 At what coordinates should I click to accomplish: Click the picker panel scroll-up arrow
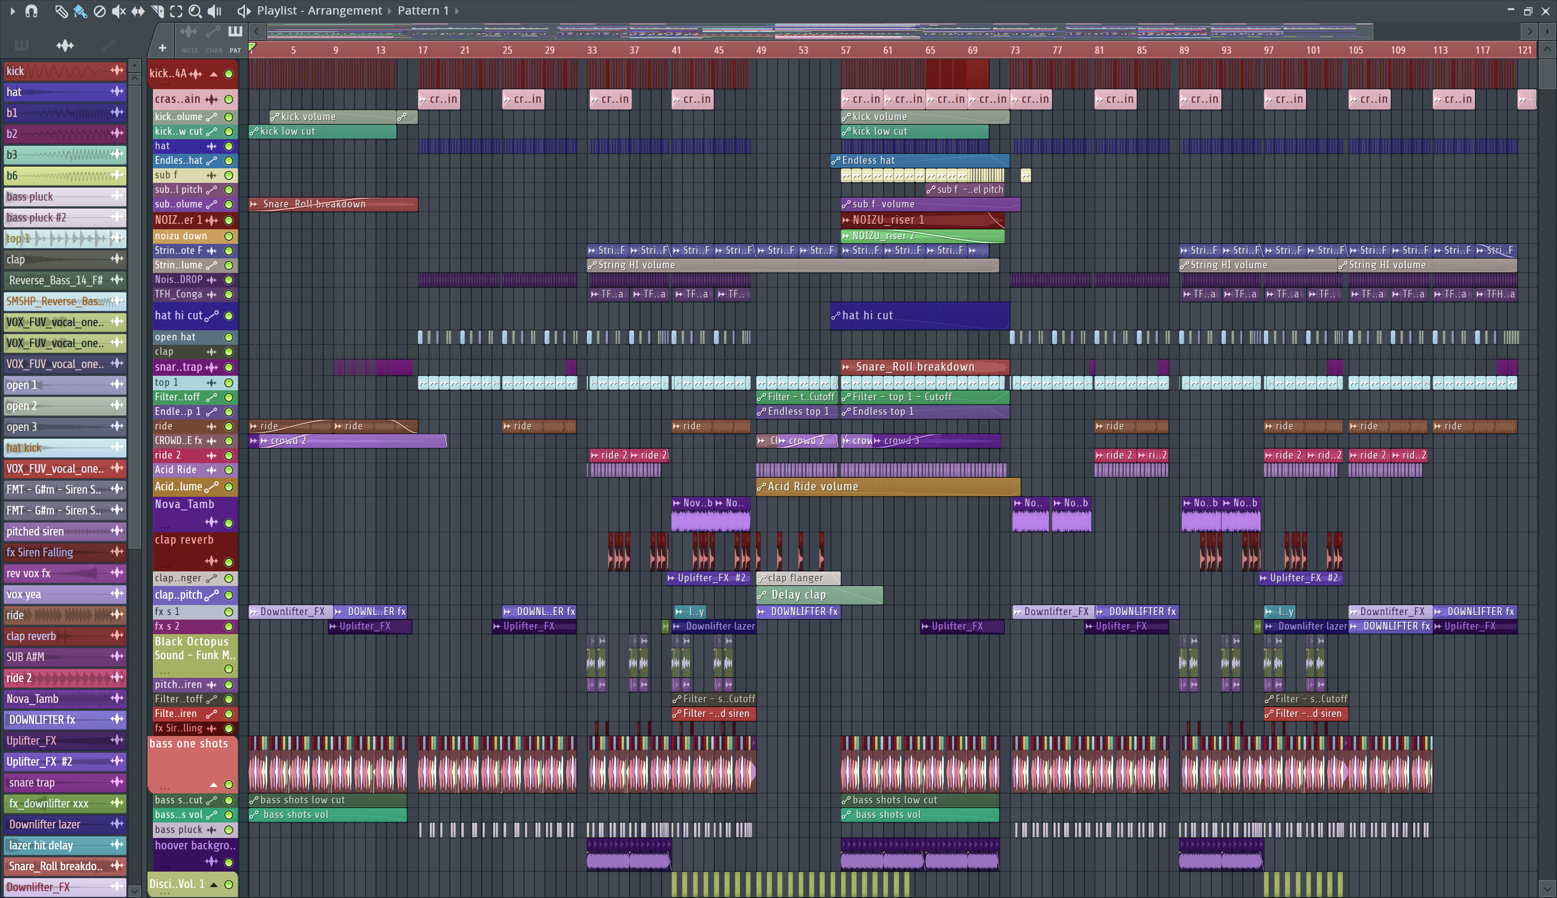point(135,78)
